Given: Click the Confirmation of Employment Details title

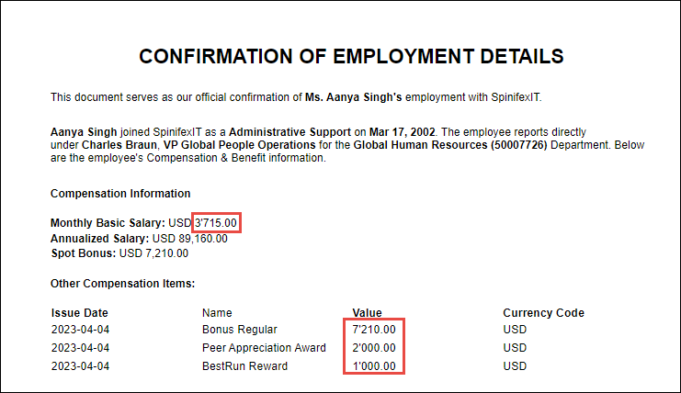Looking at the screenshot, I should coord(351,57).
